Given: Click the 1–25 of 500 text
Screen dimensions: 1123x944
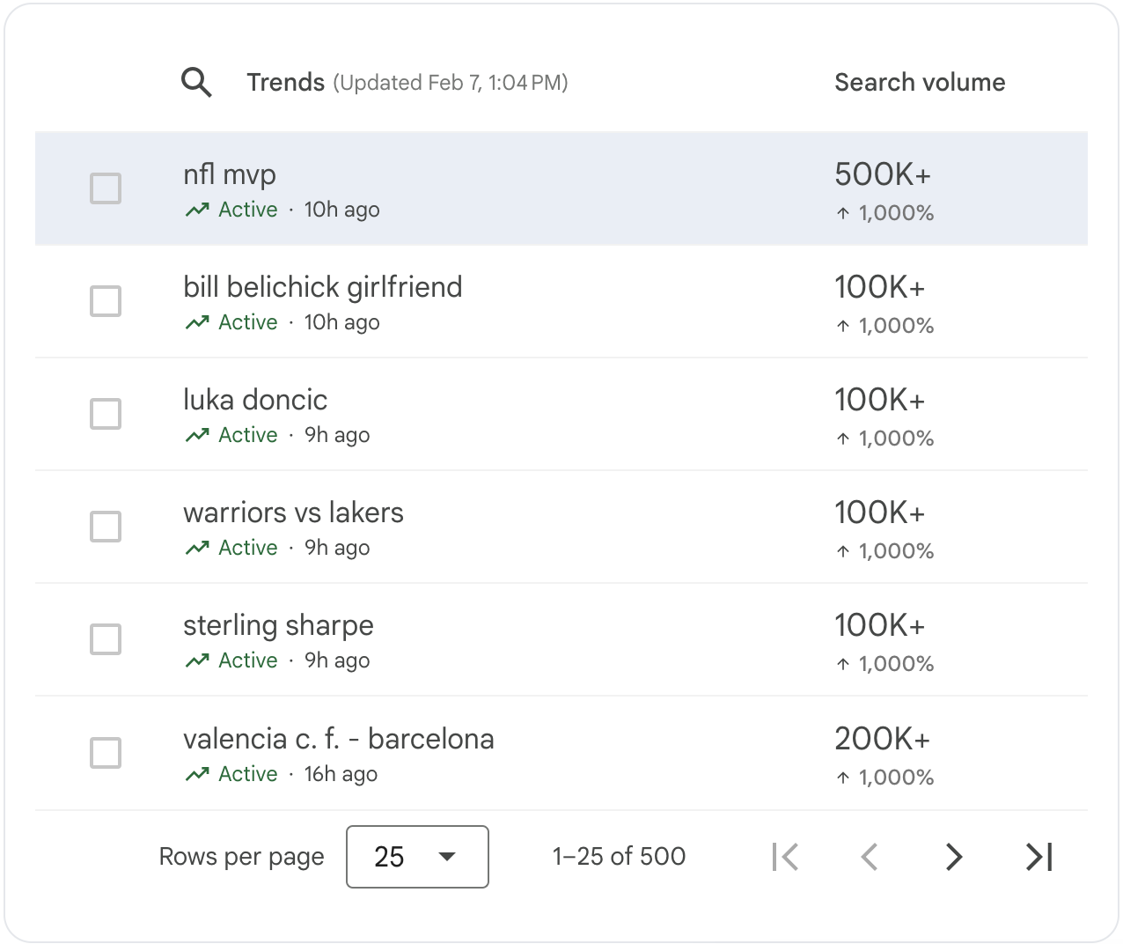Looking at the screenshot, I should click(x=619, y=857).
